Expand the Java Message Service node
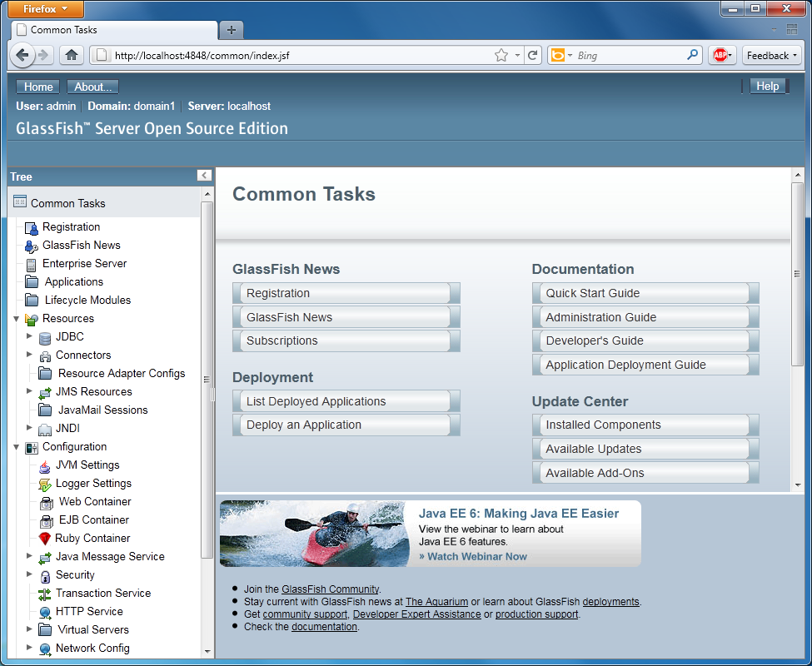 (30, 557)
